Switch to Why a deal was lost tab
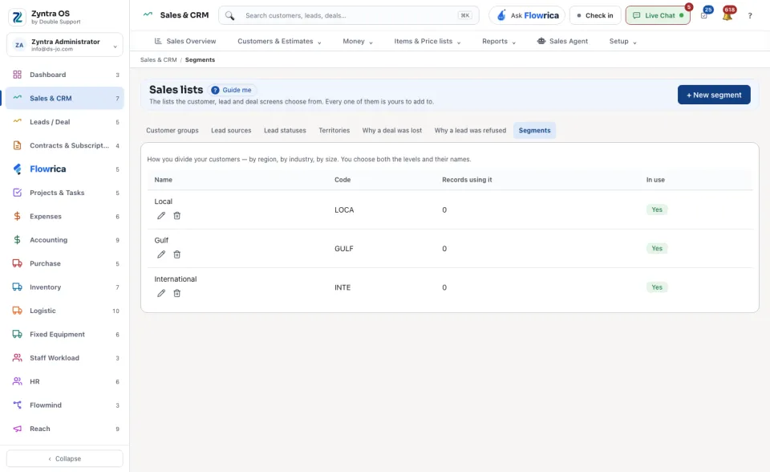This screenshot has width=770, height=472. [392, 131]
